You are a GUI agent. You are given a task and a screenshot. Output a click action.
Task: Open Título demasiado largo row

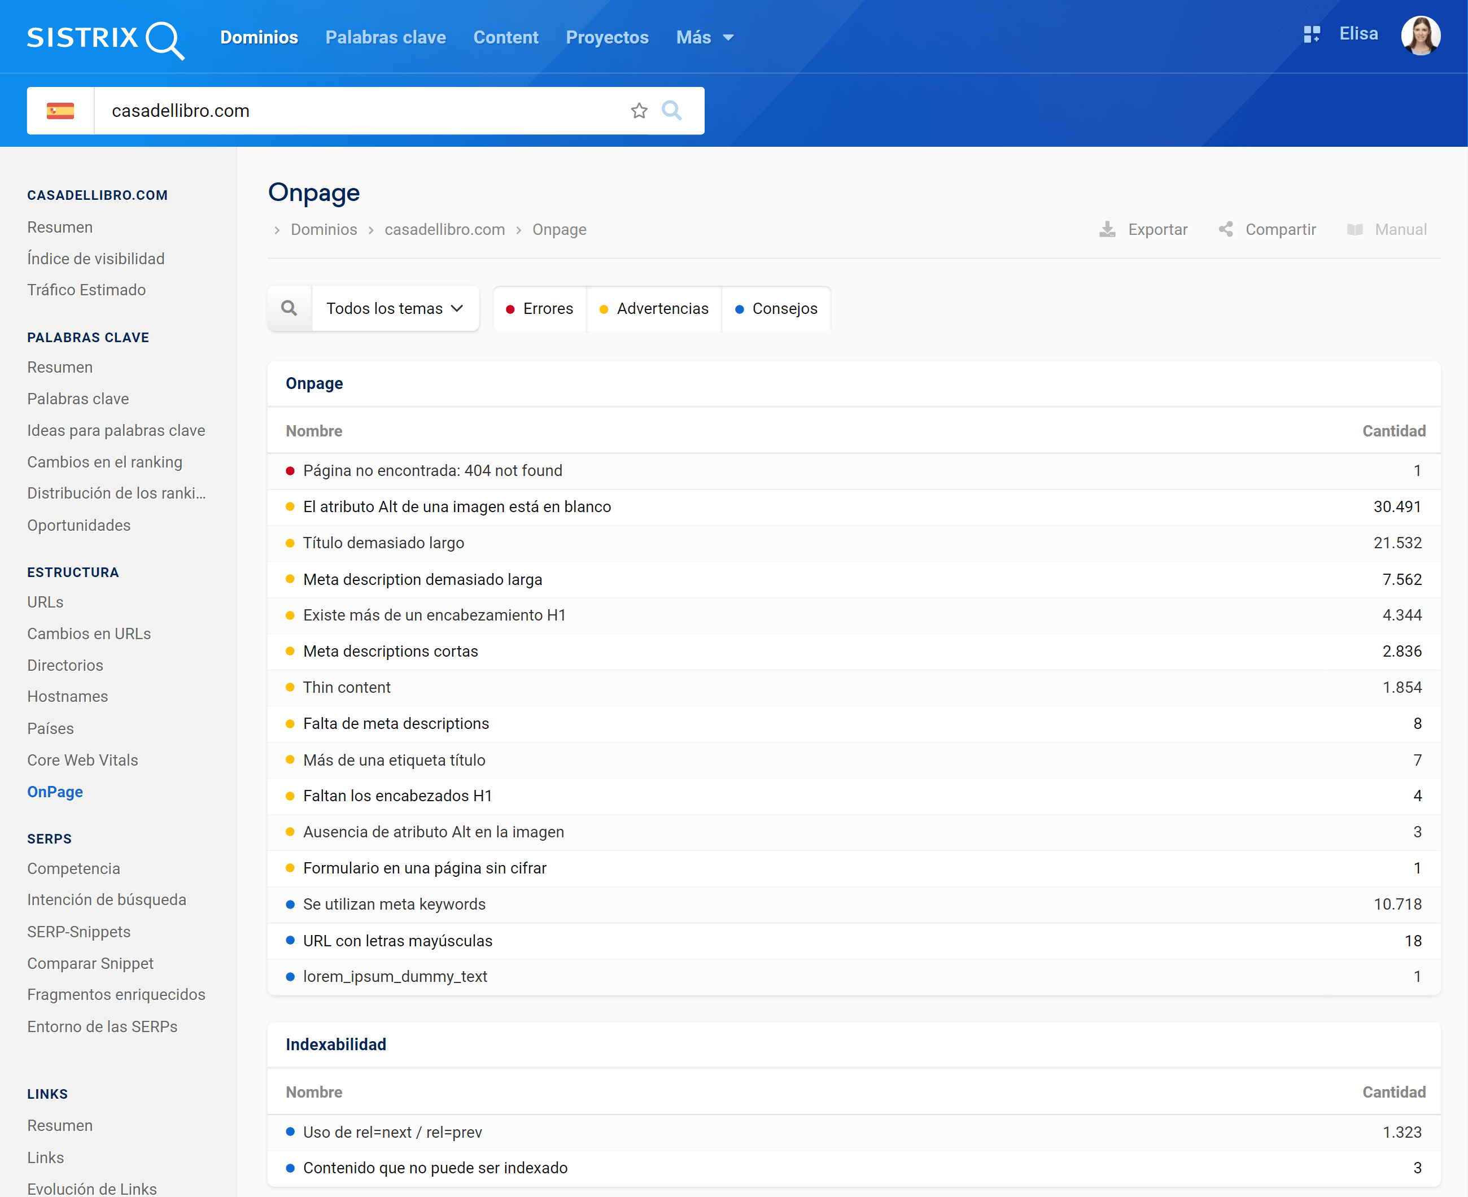(x=383, y=543)
